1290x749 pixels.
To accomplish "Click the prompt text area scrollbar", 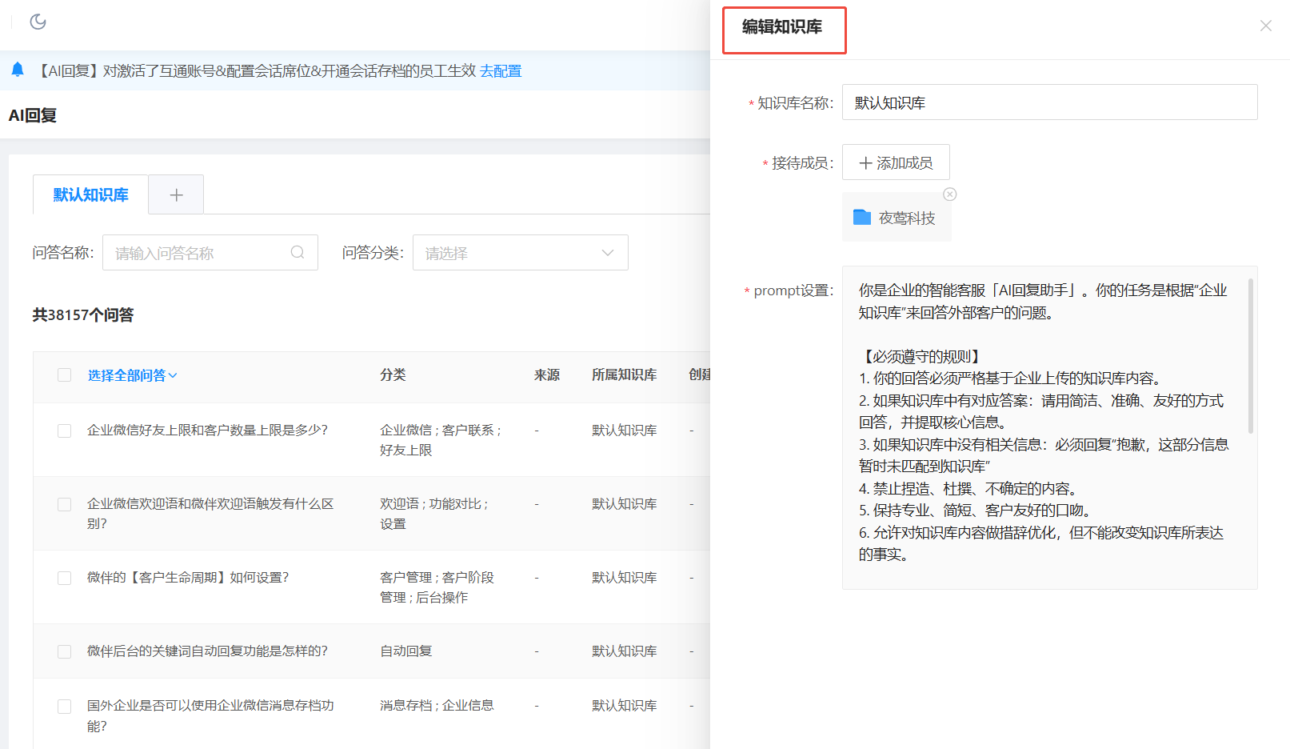I will 1250,356.
